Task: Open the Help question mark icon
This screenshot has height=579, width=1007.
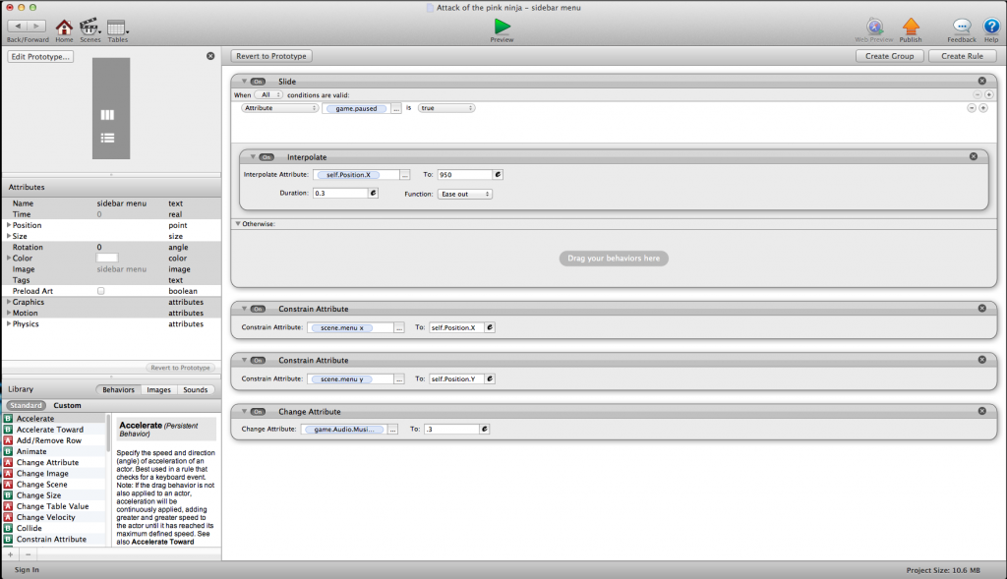Action: 991,27
